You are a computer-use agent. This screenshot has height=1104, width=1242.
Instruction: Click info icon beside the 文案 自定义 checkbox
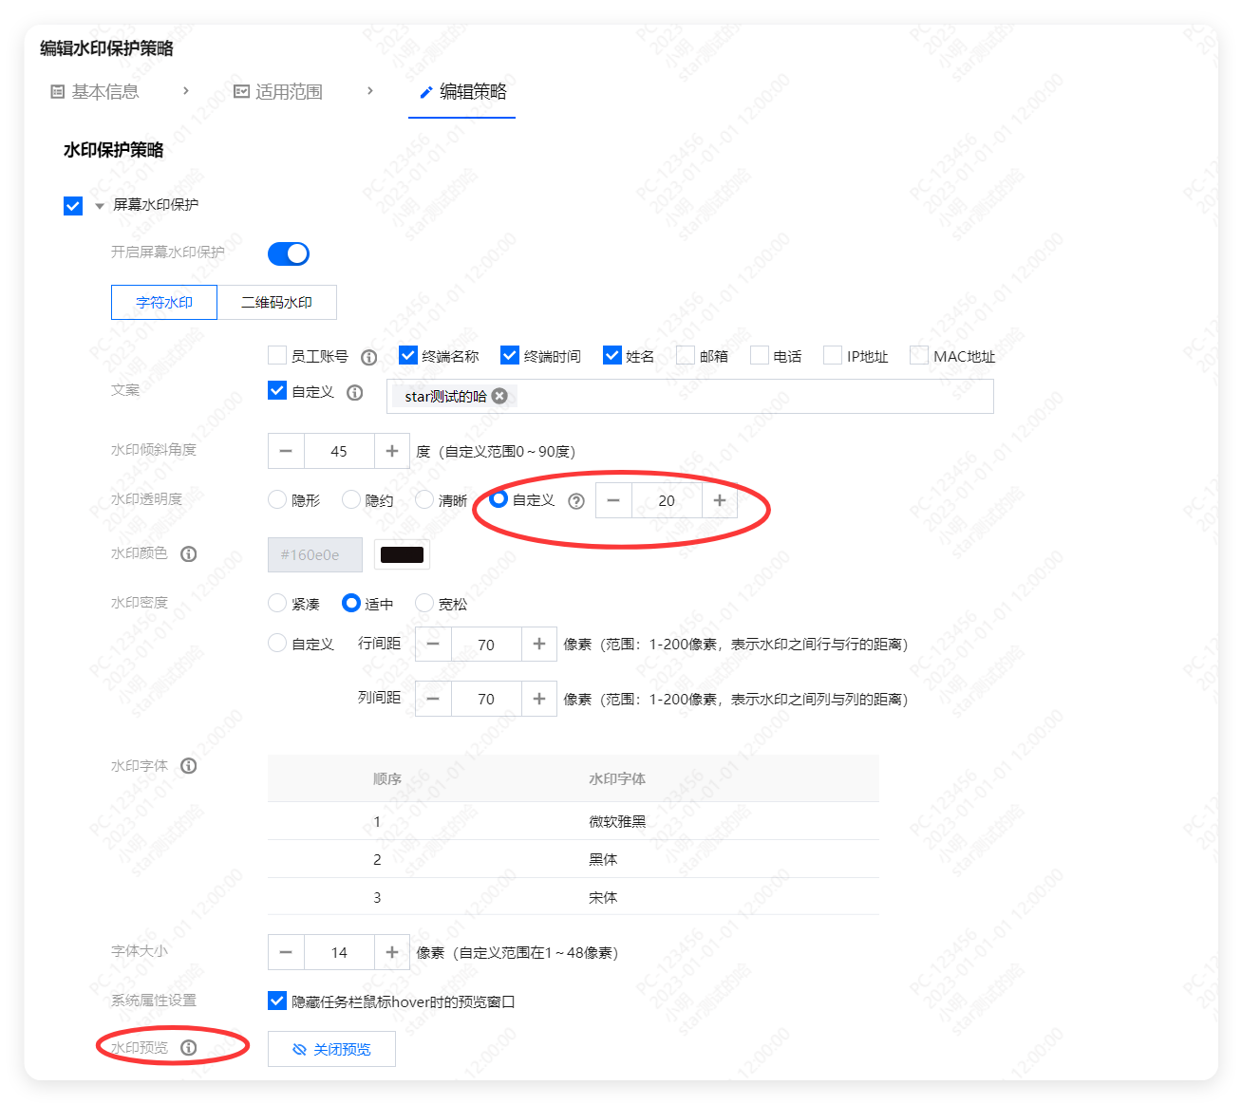click(x=355, y=392)
